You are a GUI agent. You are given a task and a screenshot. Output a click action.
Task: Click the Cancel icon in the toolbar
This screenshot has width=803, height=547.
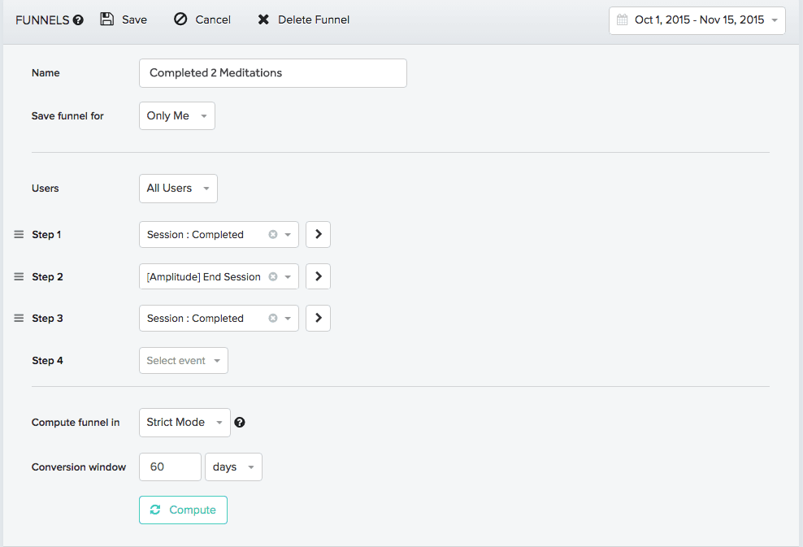pyautogui.click(x=180, y=19)
